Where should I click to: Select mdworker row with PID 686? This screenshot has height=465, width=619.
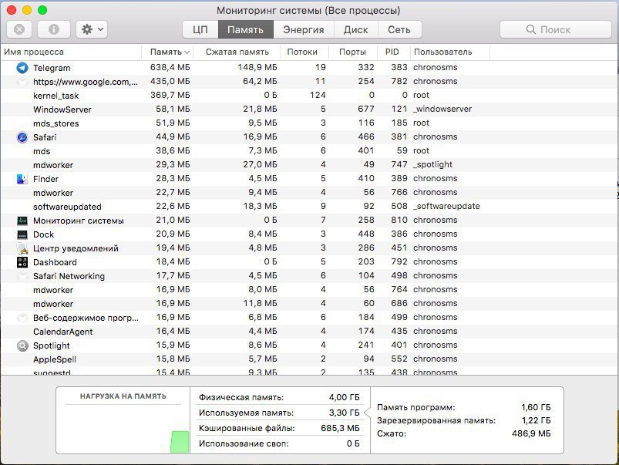coord(309,303)
